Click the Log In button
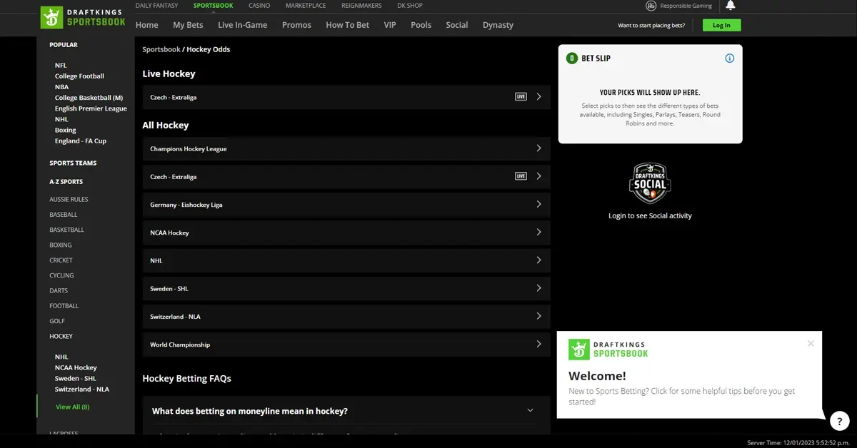Image resolution: width=857 pixels, height=448 pixels. (x=721, y=24)
